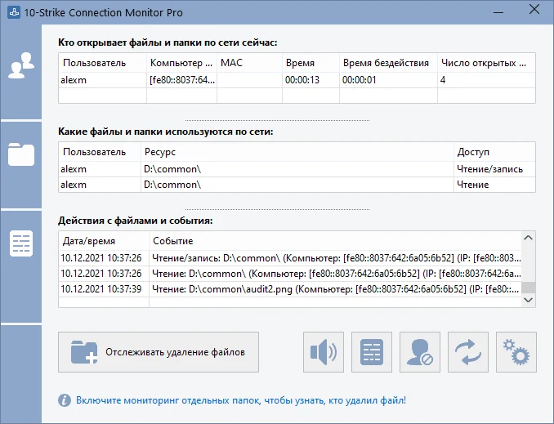Open the event log list button
554x424 pixels.
tap(372, 352)
